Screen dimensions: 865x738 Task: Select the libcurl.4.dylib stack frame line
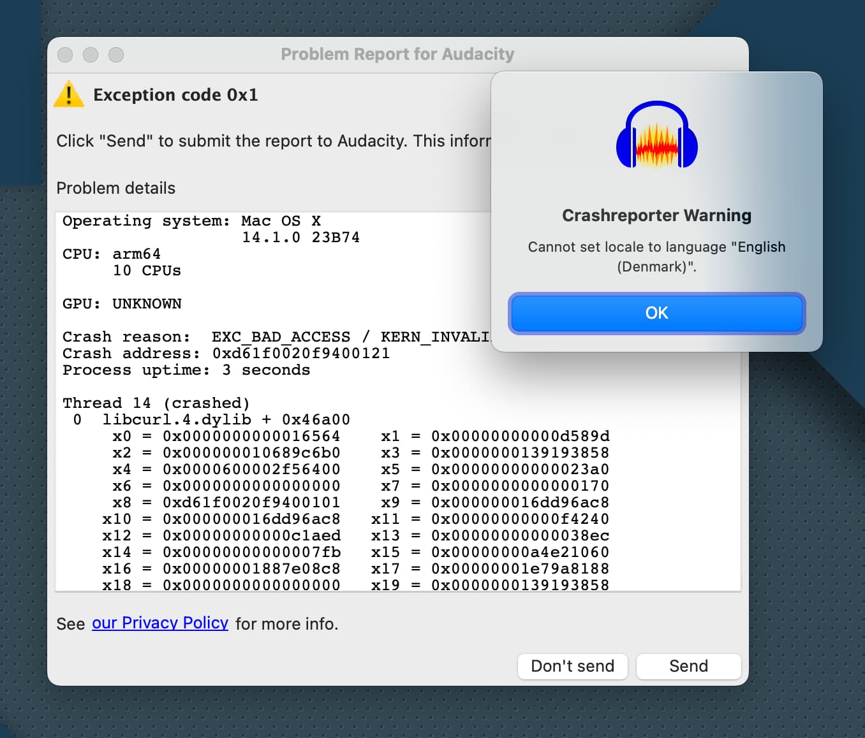[211, 419]
